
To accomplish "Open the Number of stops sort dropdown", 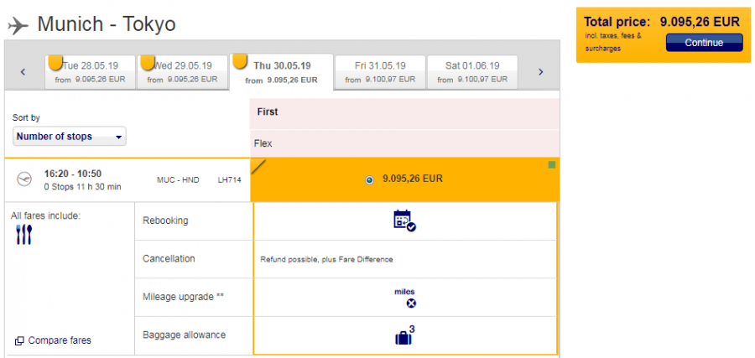I will click(x=70, y=137).
